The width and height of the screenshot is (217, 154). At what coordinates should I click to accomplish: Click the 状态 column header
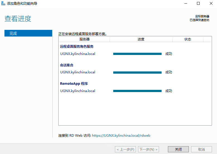click(x=188, y=39)
